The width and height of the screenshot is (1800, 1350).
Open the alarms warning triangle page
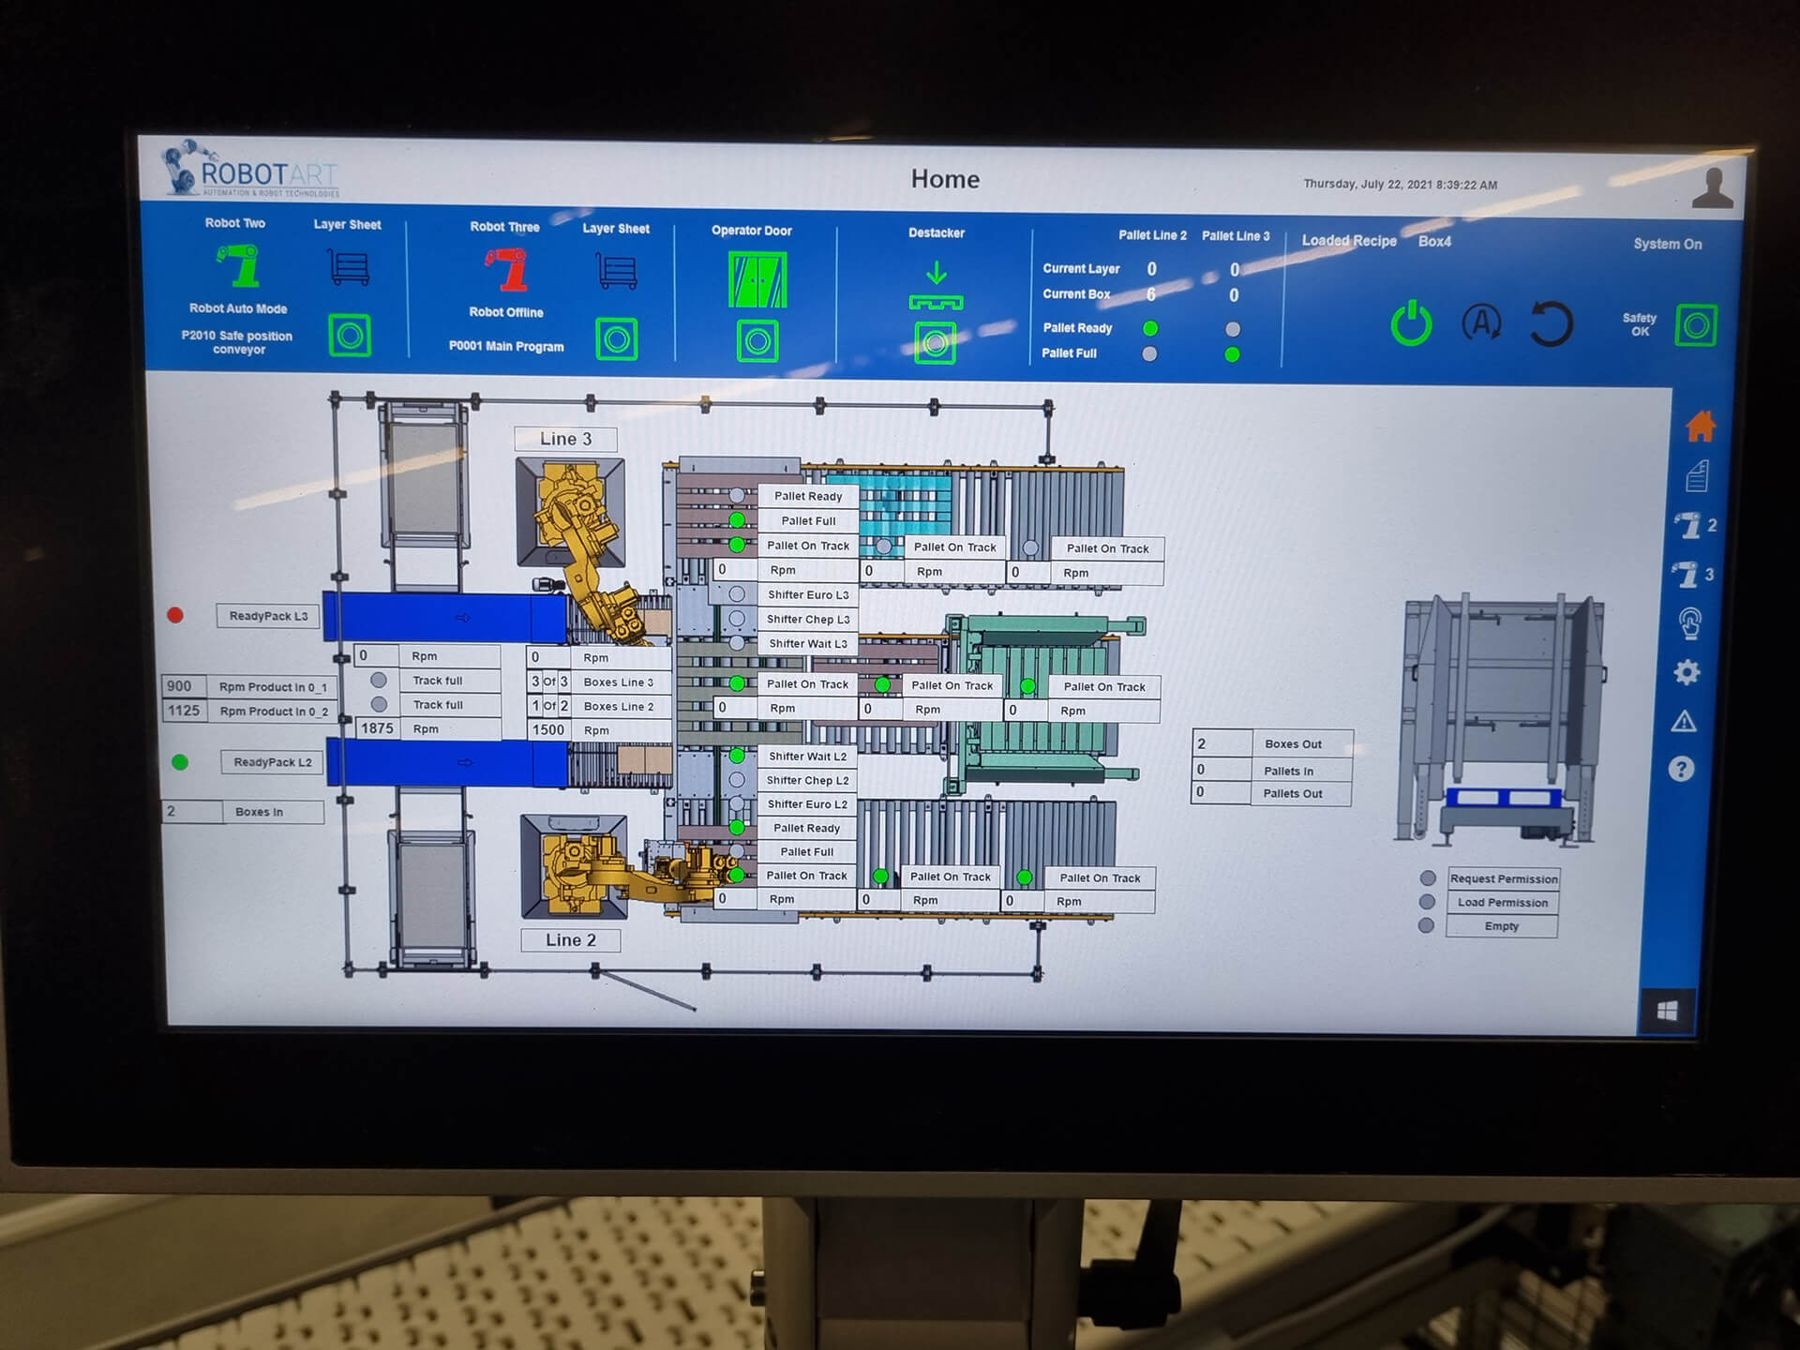1684,721
